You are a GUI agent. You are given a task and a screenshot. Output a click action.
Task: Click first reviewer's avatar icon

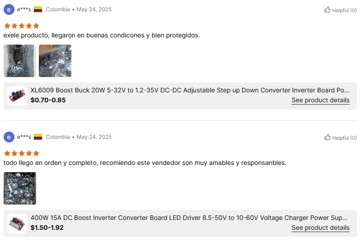point(9,9)
